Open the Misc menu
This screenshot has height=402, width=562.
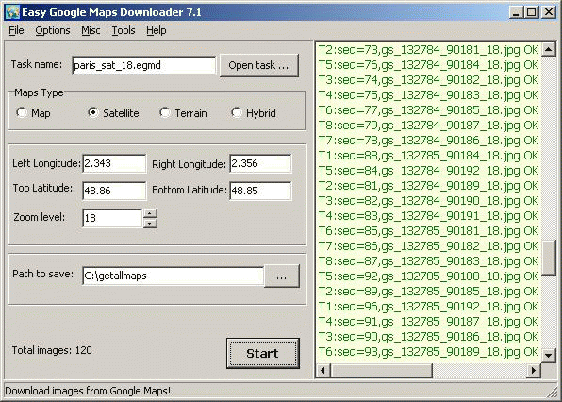coord(91,30)
